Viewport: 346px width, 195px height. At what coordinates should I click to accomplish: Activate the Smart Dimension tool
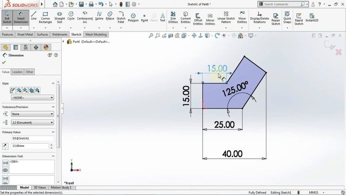21,17
